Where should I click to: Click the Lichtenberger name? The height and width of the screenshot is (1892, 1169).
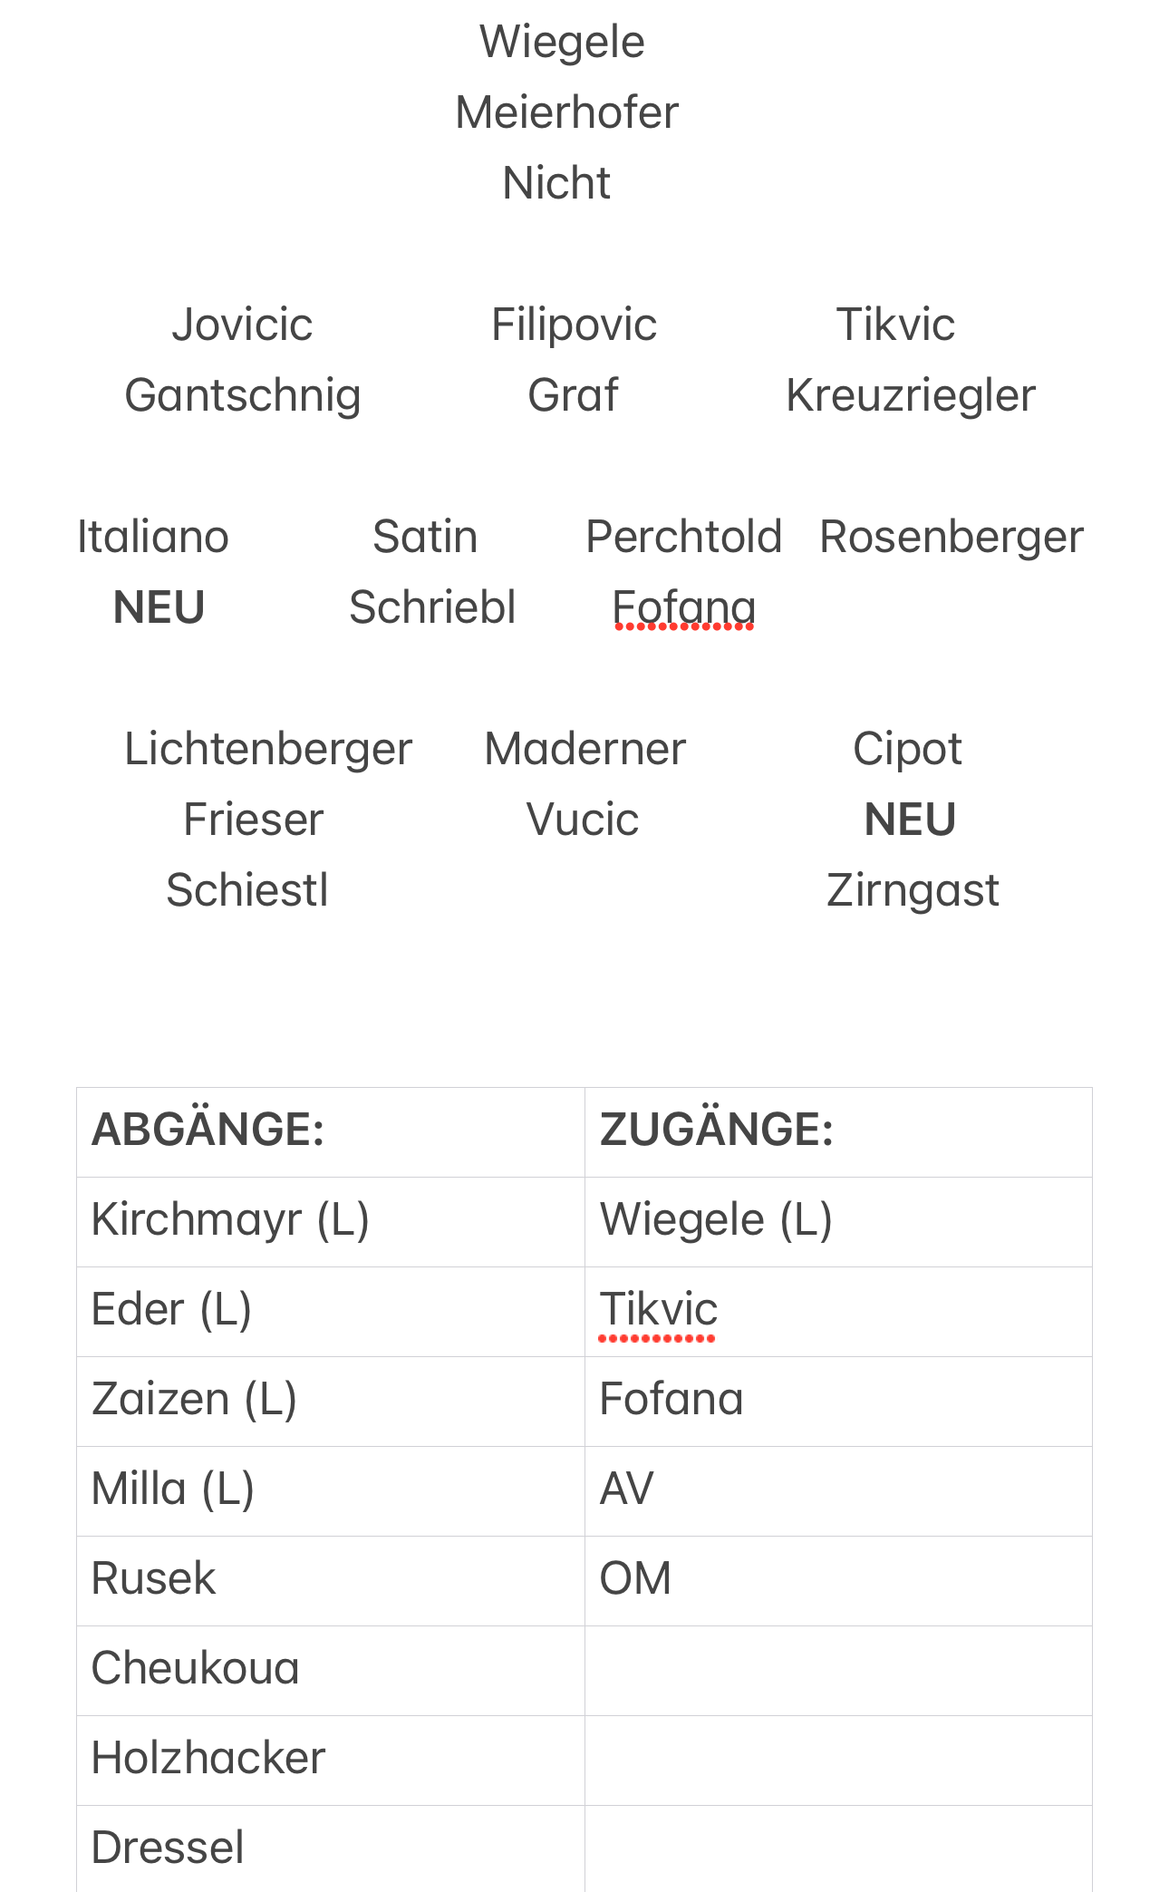click(x=268, y=750)
